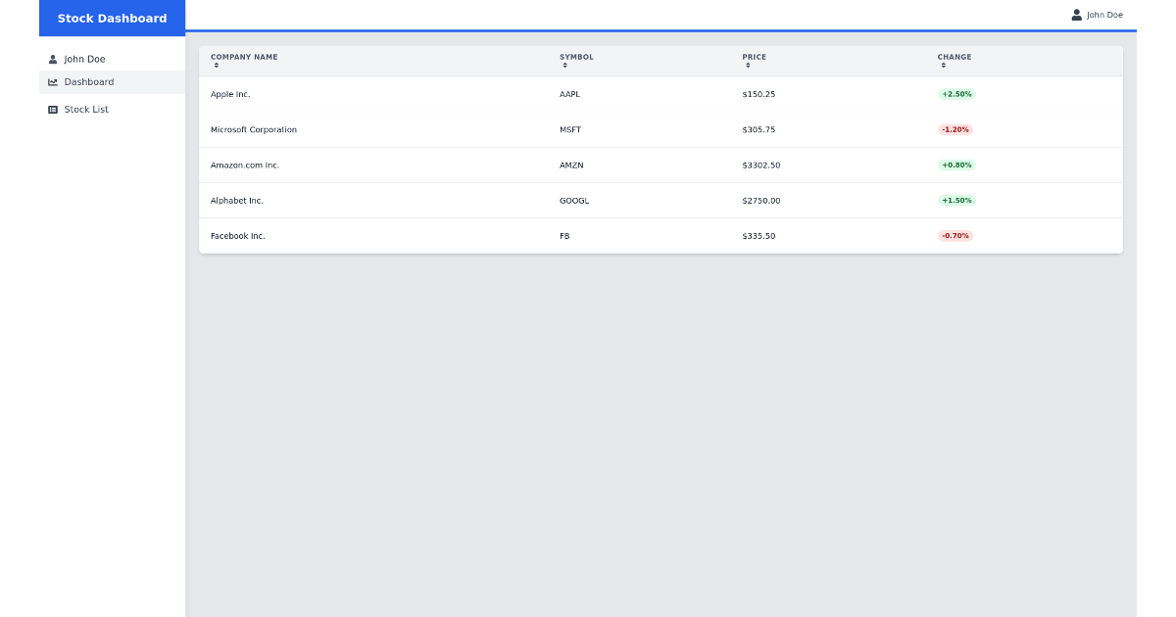Click the GOOGL symbol cell

[573, 200]
